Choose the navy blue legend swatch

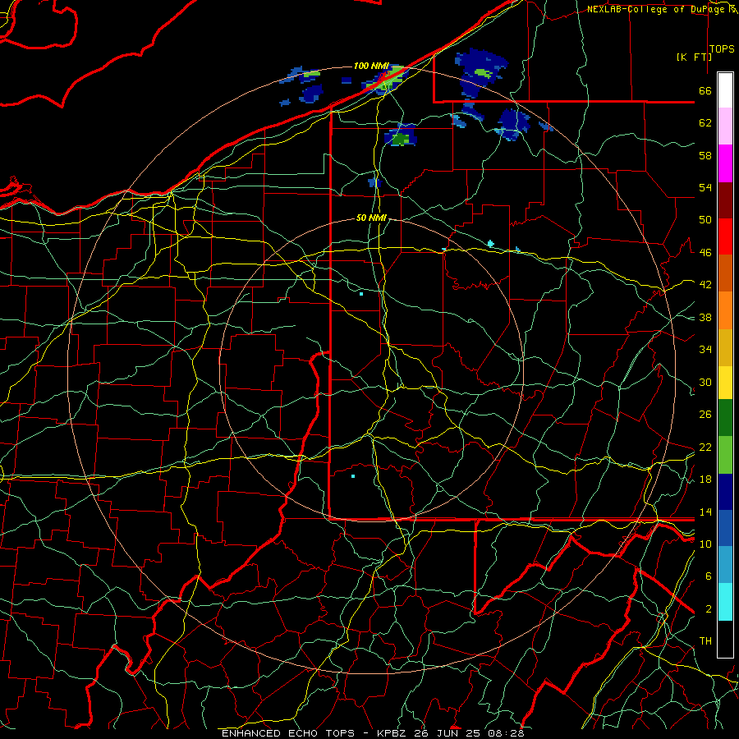pyautogui.click(x=725, y=492)
